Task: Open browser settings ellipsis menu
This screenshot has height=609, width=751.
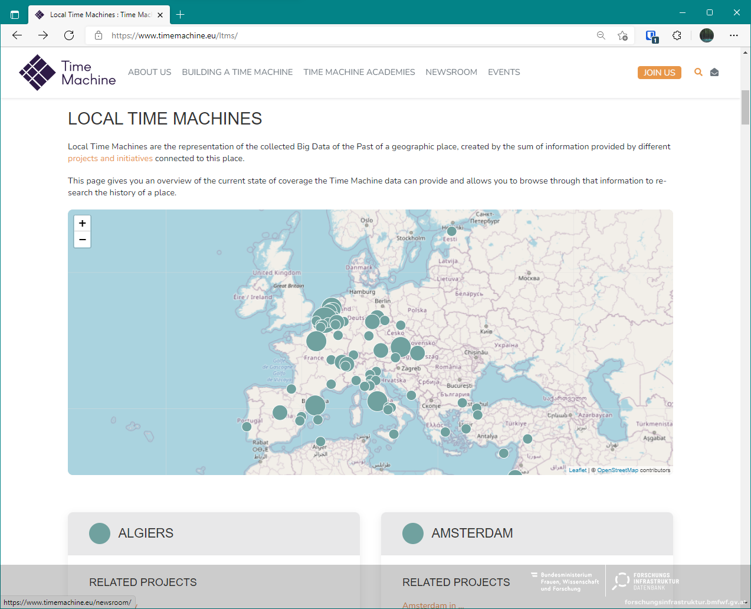Action: (x=733, y=35)
